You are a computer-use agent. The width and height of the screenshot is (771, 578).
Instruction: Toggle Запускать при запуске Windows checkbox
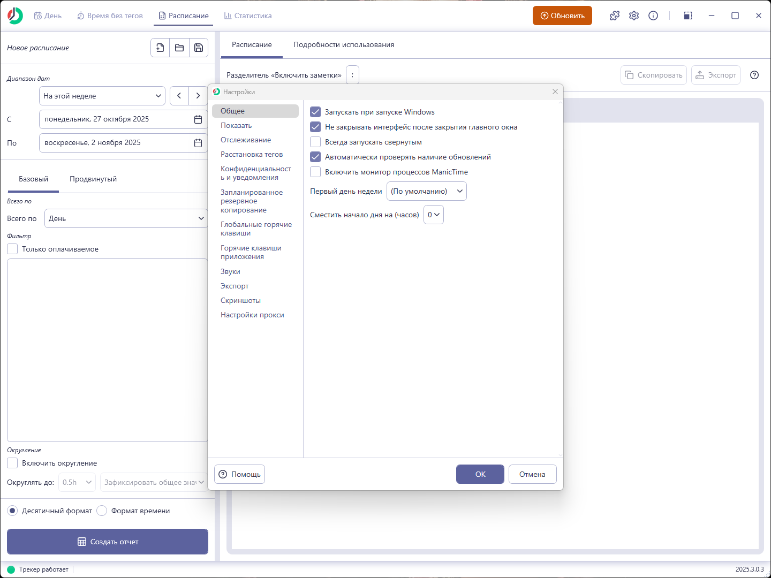315,112
